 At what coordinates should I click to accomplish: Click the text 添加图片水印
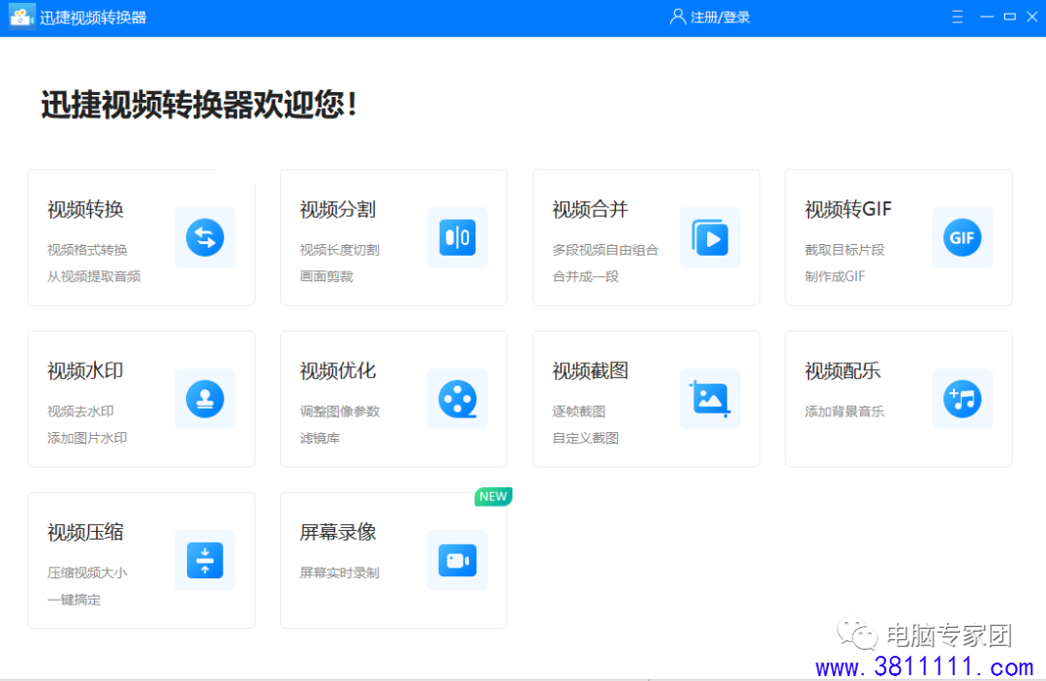pos(87,438)
